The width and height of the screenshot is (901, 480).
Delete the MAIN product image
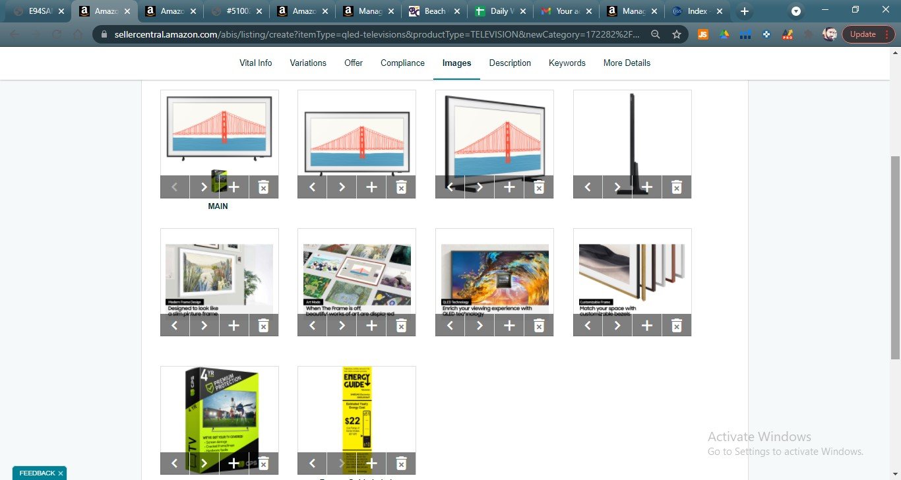point(263,187)
